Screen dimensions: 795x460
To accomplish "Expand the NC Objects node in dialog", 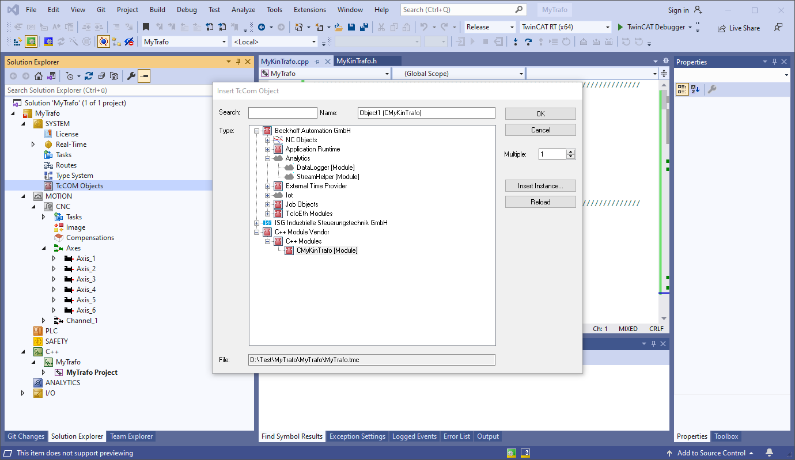I will point(268,140).
